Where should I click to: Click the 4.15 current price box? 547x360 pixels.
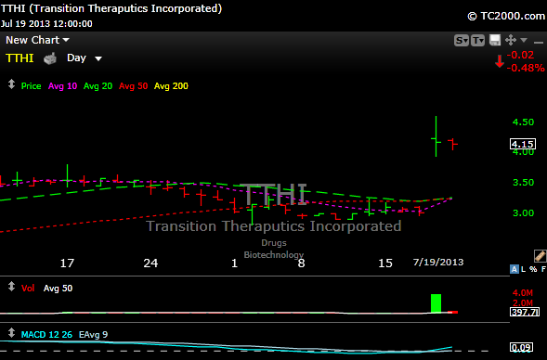click(x=523, y=144)
